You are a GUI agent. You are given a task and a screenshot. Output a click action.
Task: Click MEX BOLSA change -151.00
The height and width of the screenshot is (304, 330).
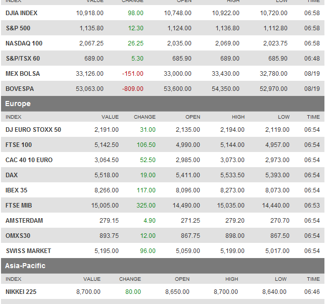click(x=133, y=74)
